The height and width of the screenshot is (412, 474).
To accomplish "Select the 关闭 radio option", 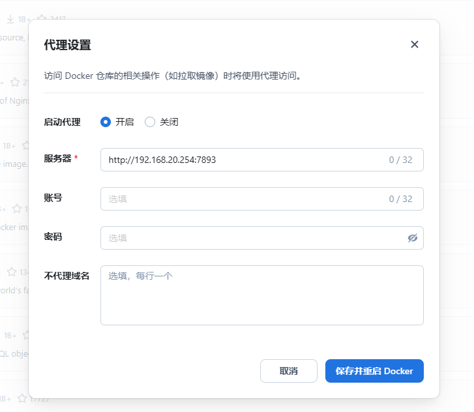I will pos(150,122).
